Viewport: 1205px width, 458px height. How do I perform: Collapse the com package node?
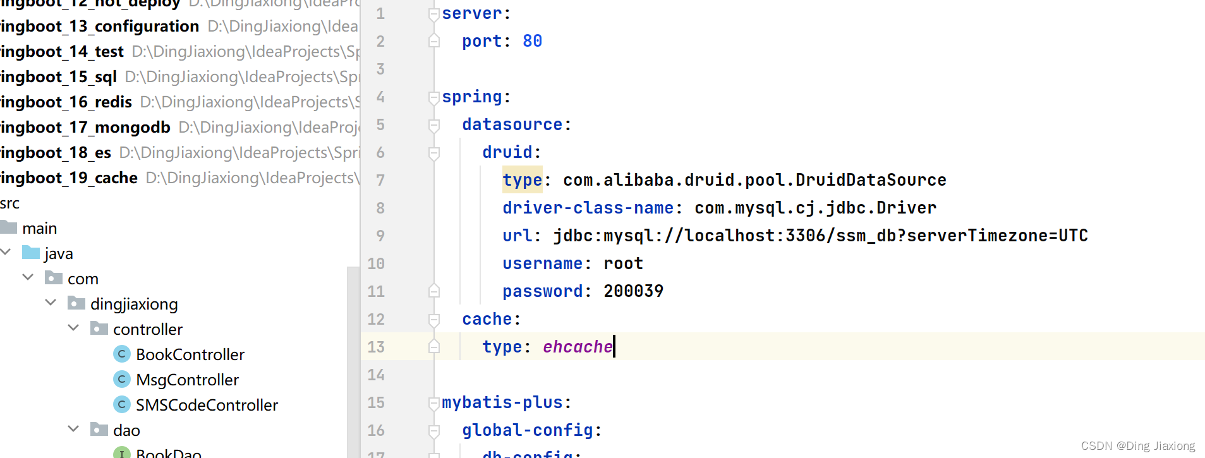[28, 277]
